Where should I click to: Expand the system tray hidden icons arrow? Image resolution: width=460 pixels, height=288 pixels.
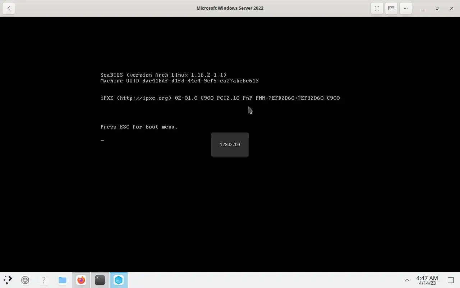click(407, 280)
